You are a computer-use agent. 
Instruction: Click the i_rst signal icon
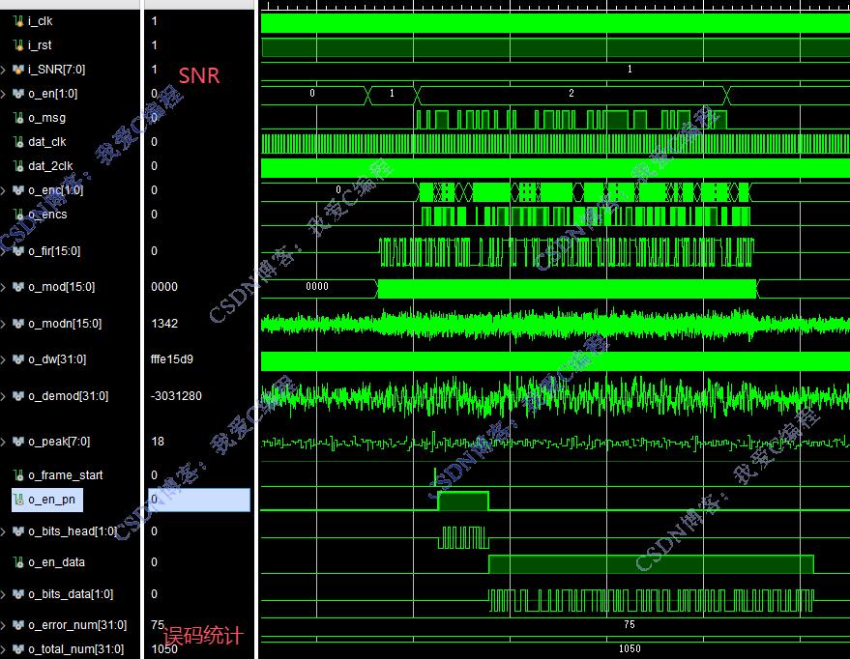[18, 45]
